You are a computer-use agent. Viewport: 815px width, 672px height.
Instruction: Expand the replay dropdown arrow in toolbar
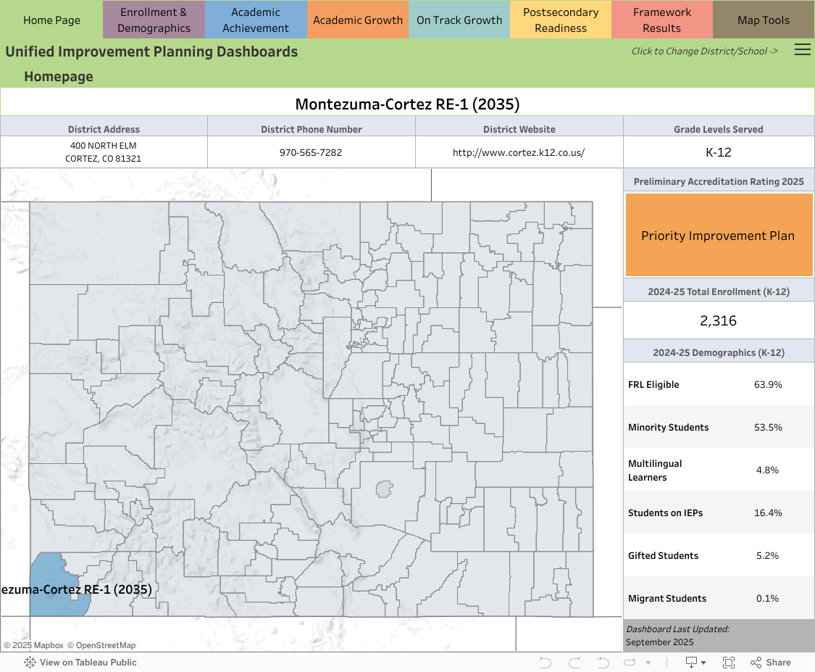648,663
